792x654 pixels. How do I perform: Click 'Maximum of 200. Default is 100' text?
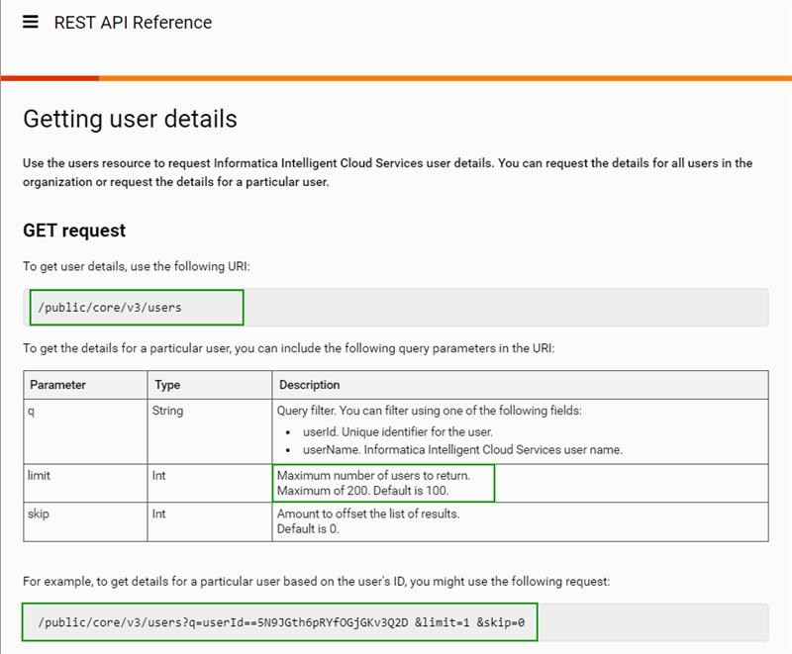[362, 491]
